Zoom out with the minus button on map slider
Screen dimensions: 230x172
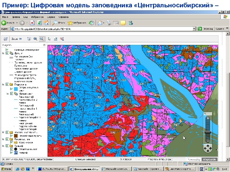(x=208, y=141)
